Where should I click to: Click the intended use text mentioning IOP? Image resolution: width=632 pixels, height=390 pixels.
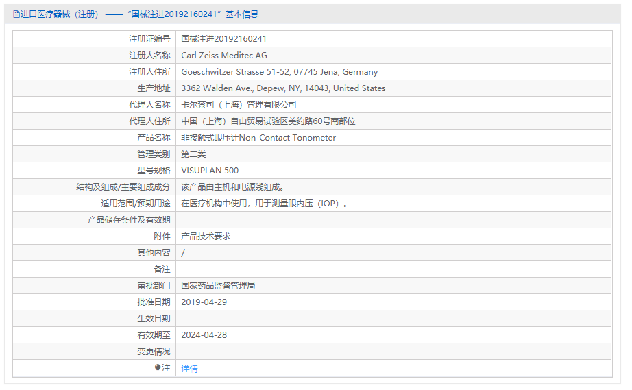265,204
